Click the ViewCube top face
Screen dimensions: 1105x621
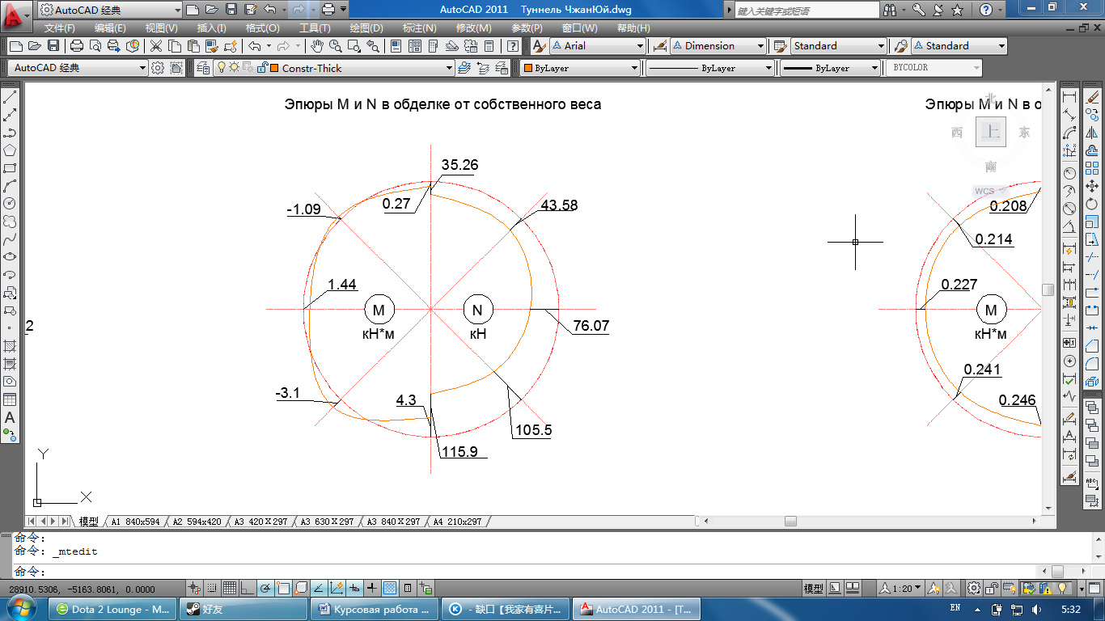pos(991,132)
